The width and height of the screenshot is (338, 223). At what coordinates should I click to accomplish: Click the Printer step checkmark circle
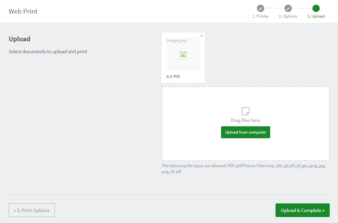[x=261, y=8]
